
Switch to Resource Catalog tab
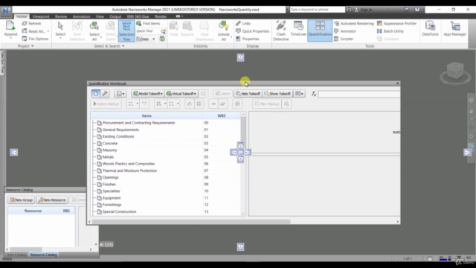tap(44, 255)
